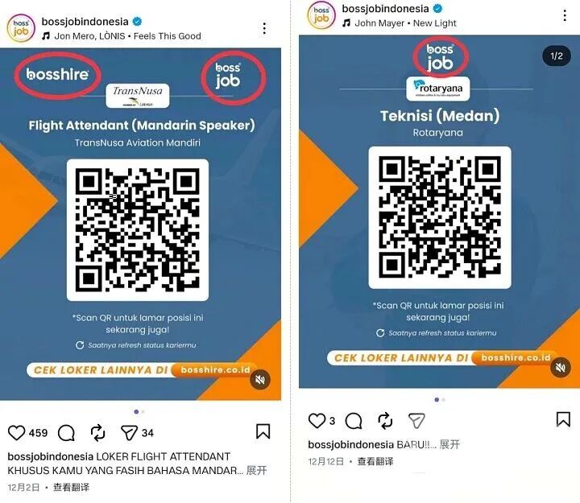Bookmark the Flight Attendant post
The height and width of the screenshot is (503, 580).
(x=263, y=431)
